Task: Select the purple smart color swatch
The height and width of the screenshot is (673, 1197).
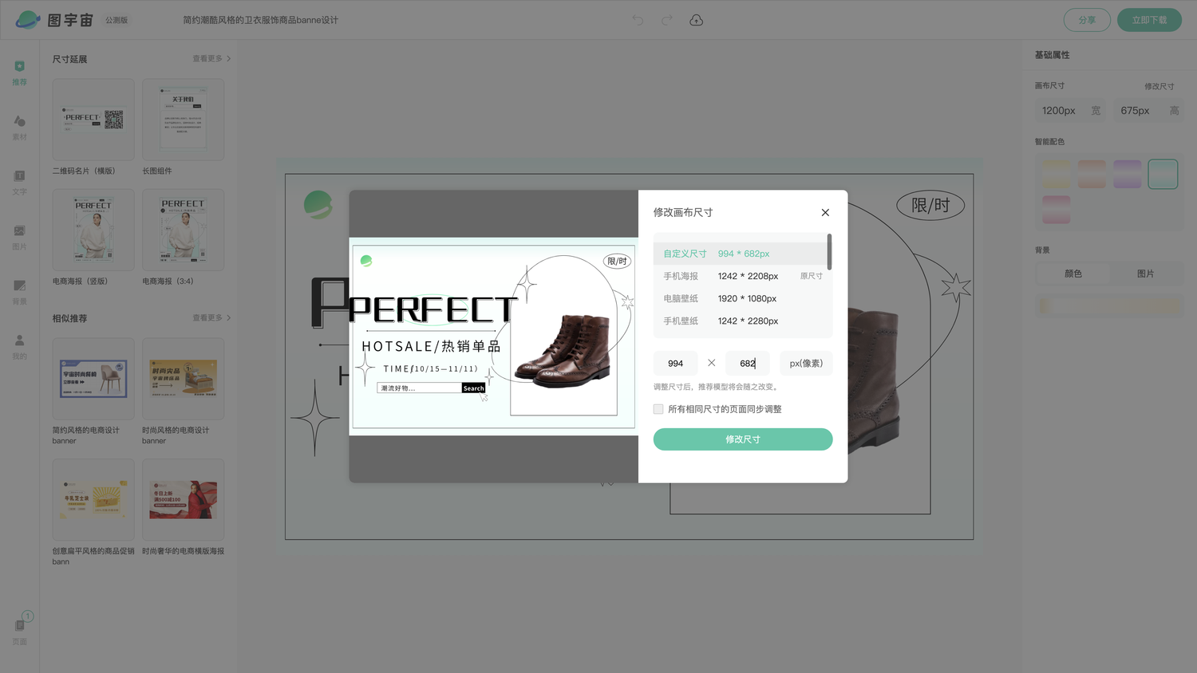Action: [1127, 174]
